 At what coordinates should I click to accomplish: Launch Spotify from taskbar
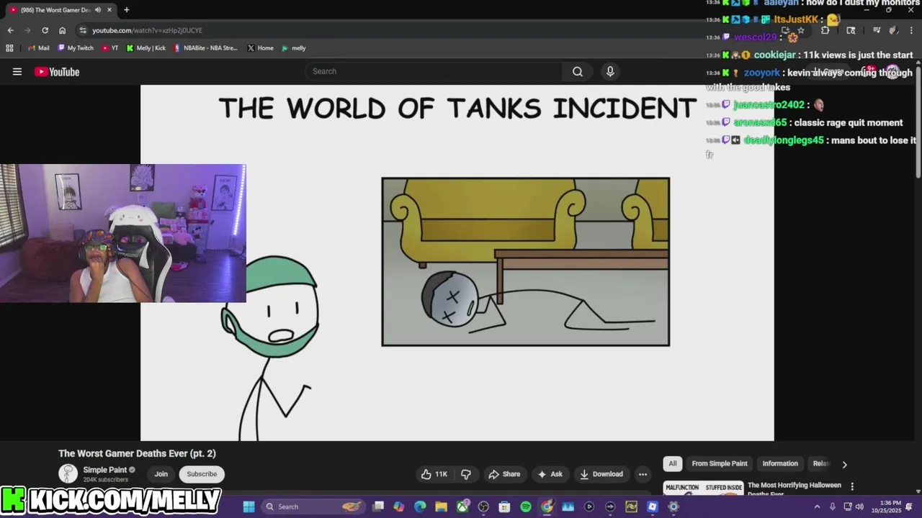(526, 506)
